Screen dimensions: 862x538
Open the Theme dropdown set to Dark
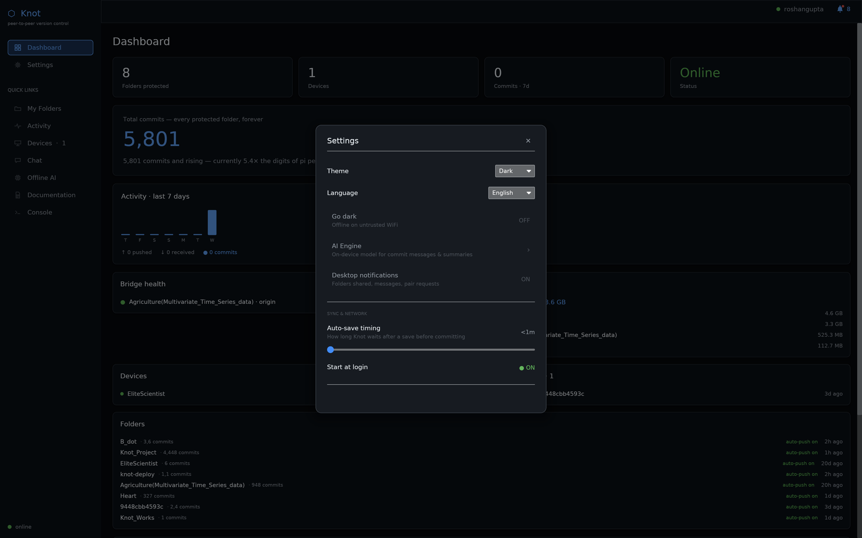(515, 171)
